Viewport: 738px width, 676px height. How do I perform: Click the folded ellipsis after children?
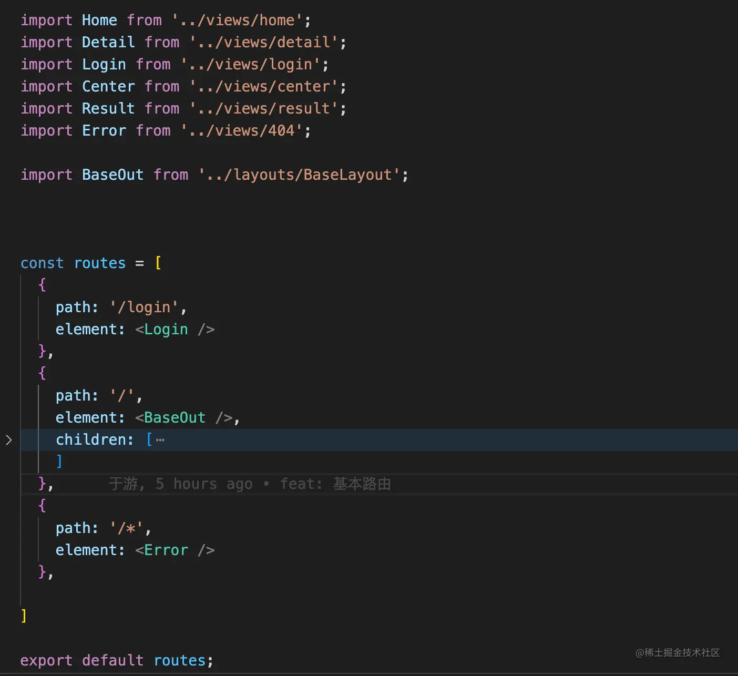click(x=160, y=440)
